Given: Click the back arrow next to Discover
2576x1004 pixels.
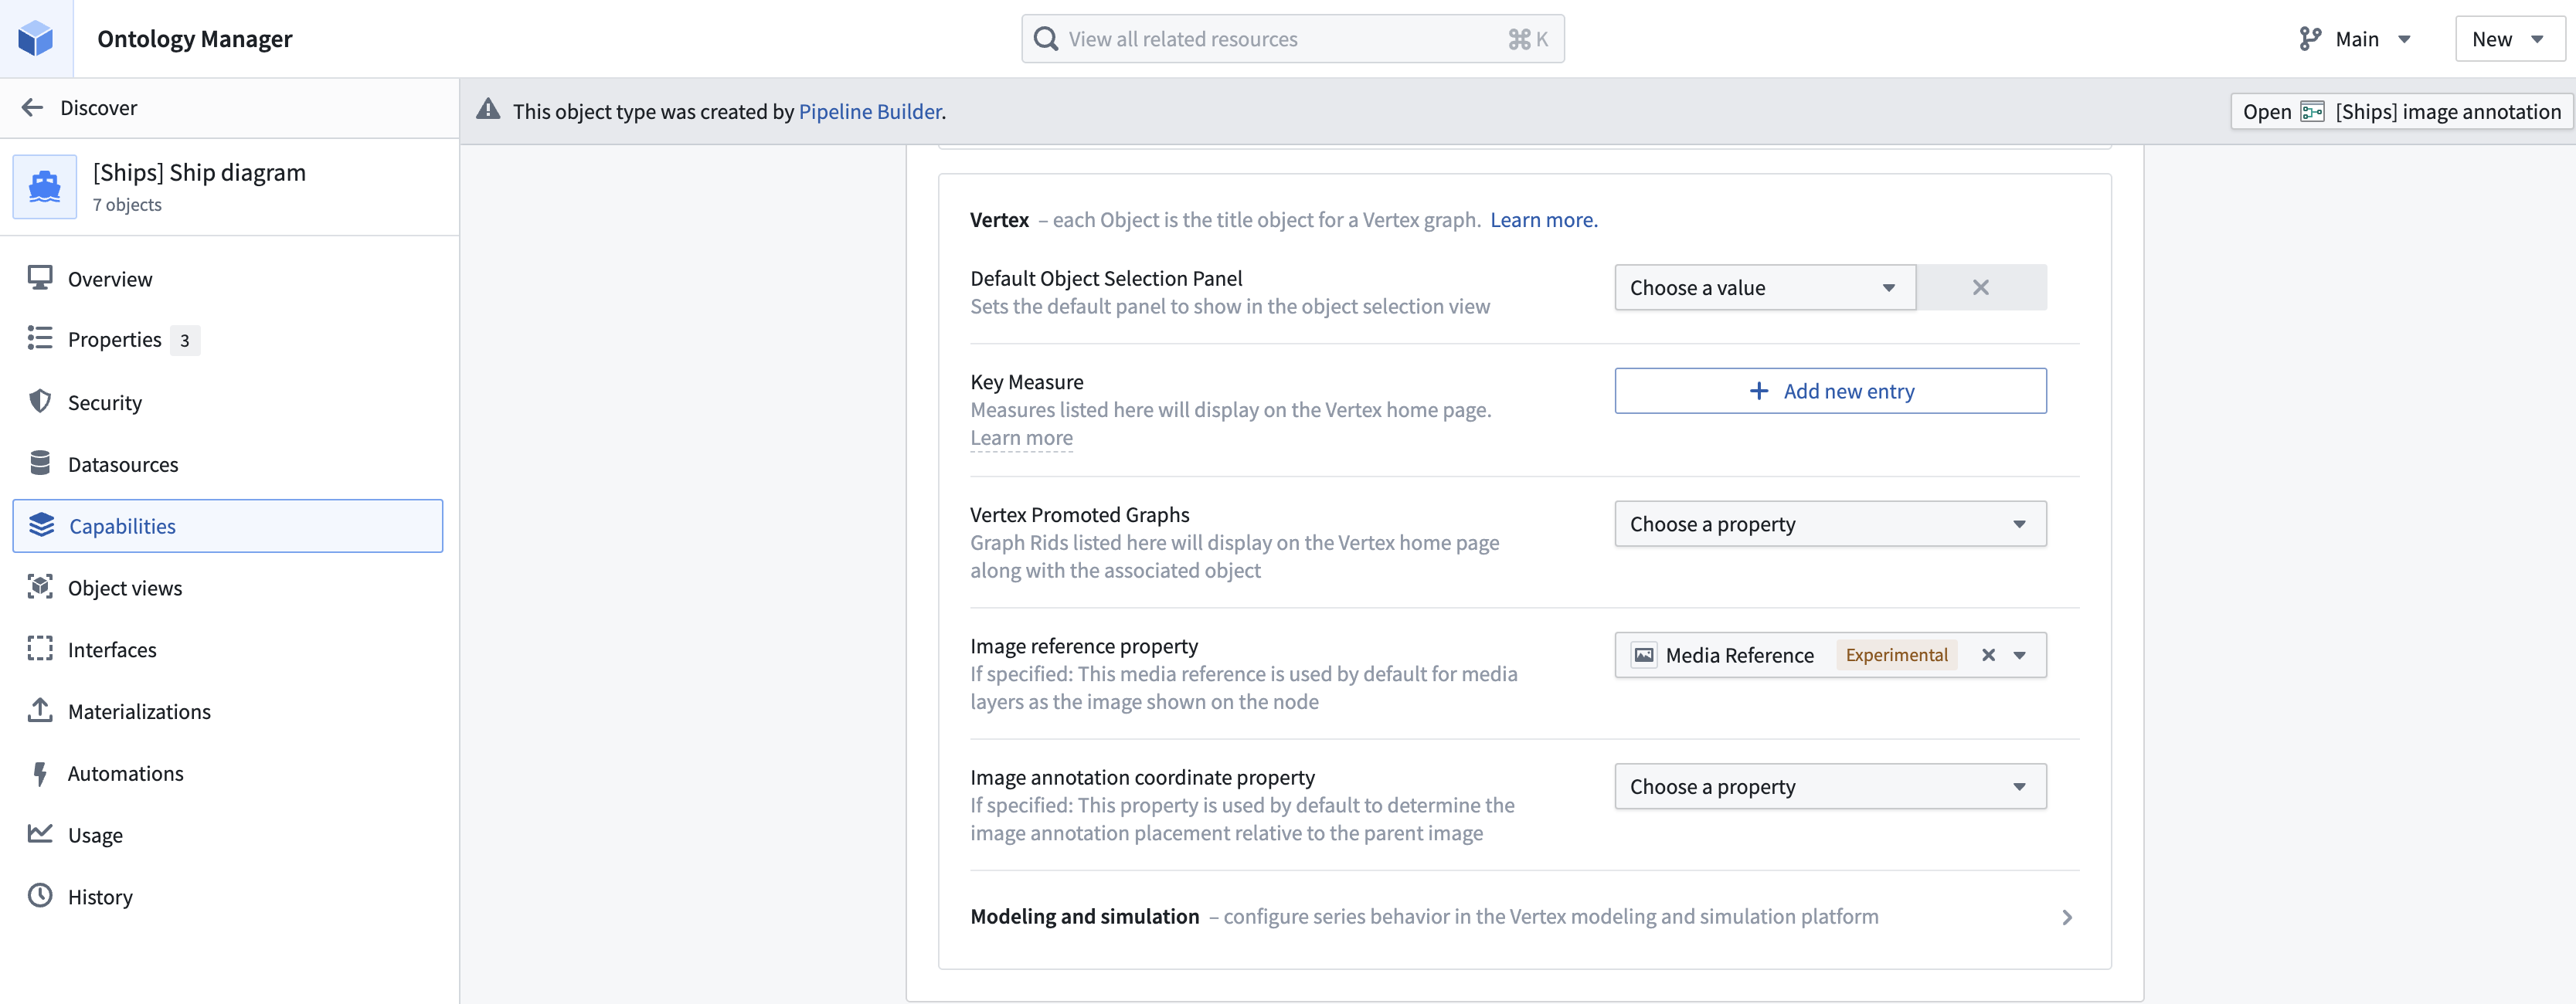Looking at the screenshot, I should (x=32, y=108).
